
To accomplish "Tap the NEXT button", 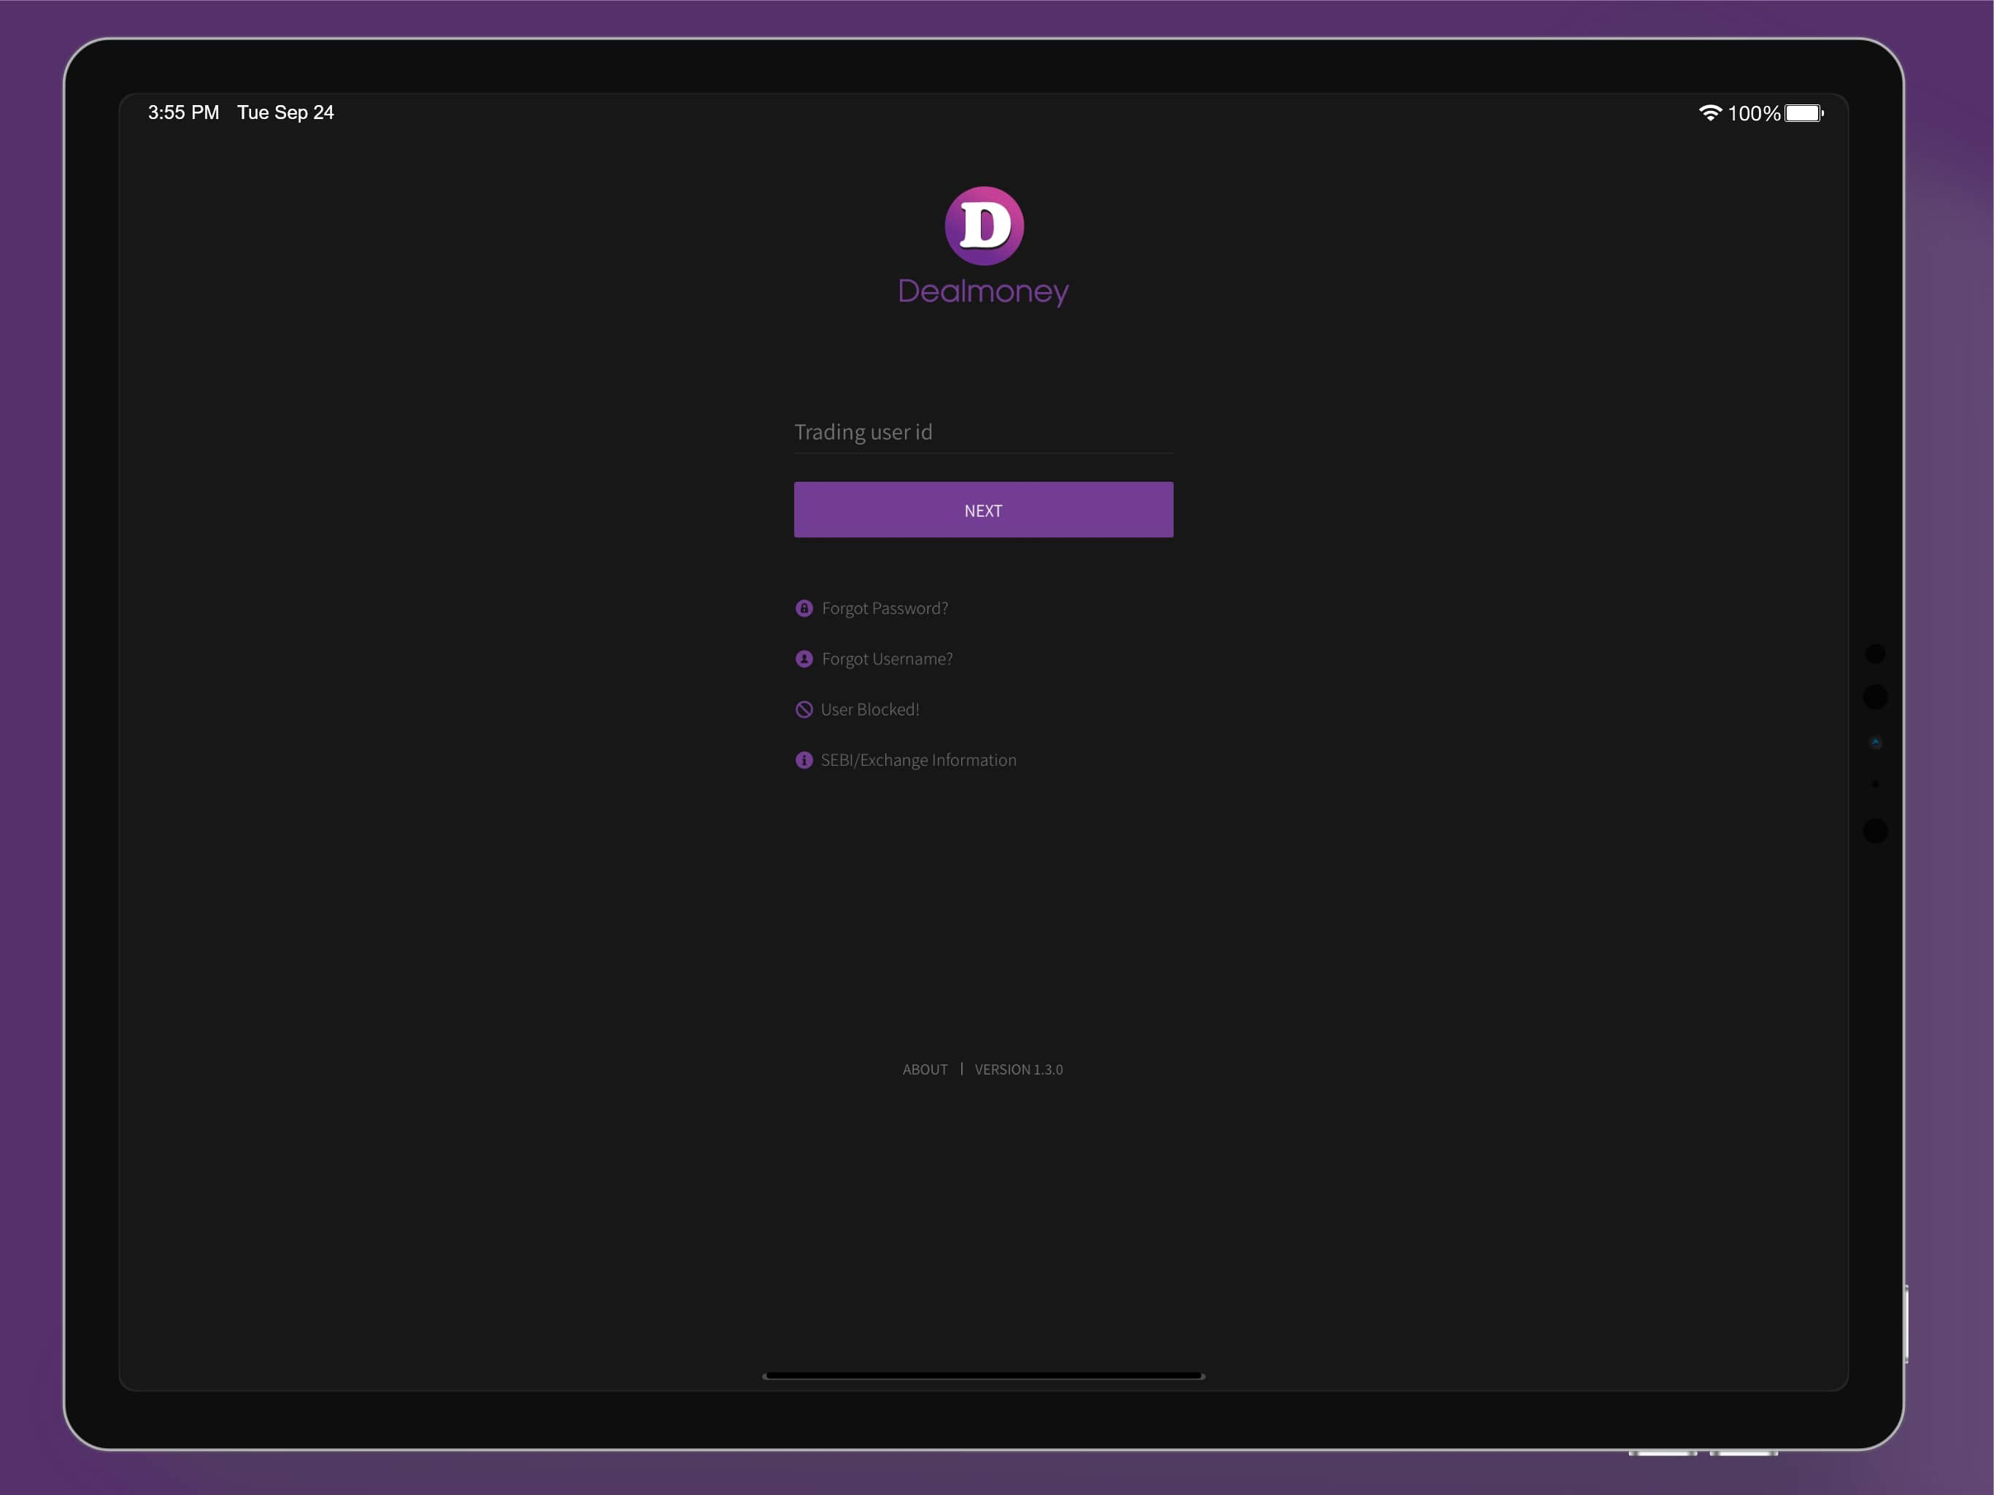I will [x=983, y=510].
